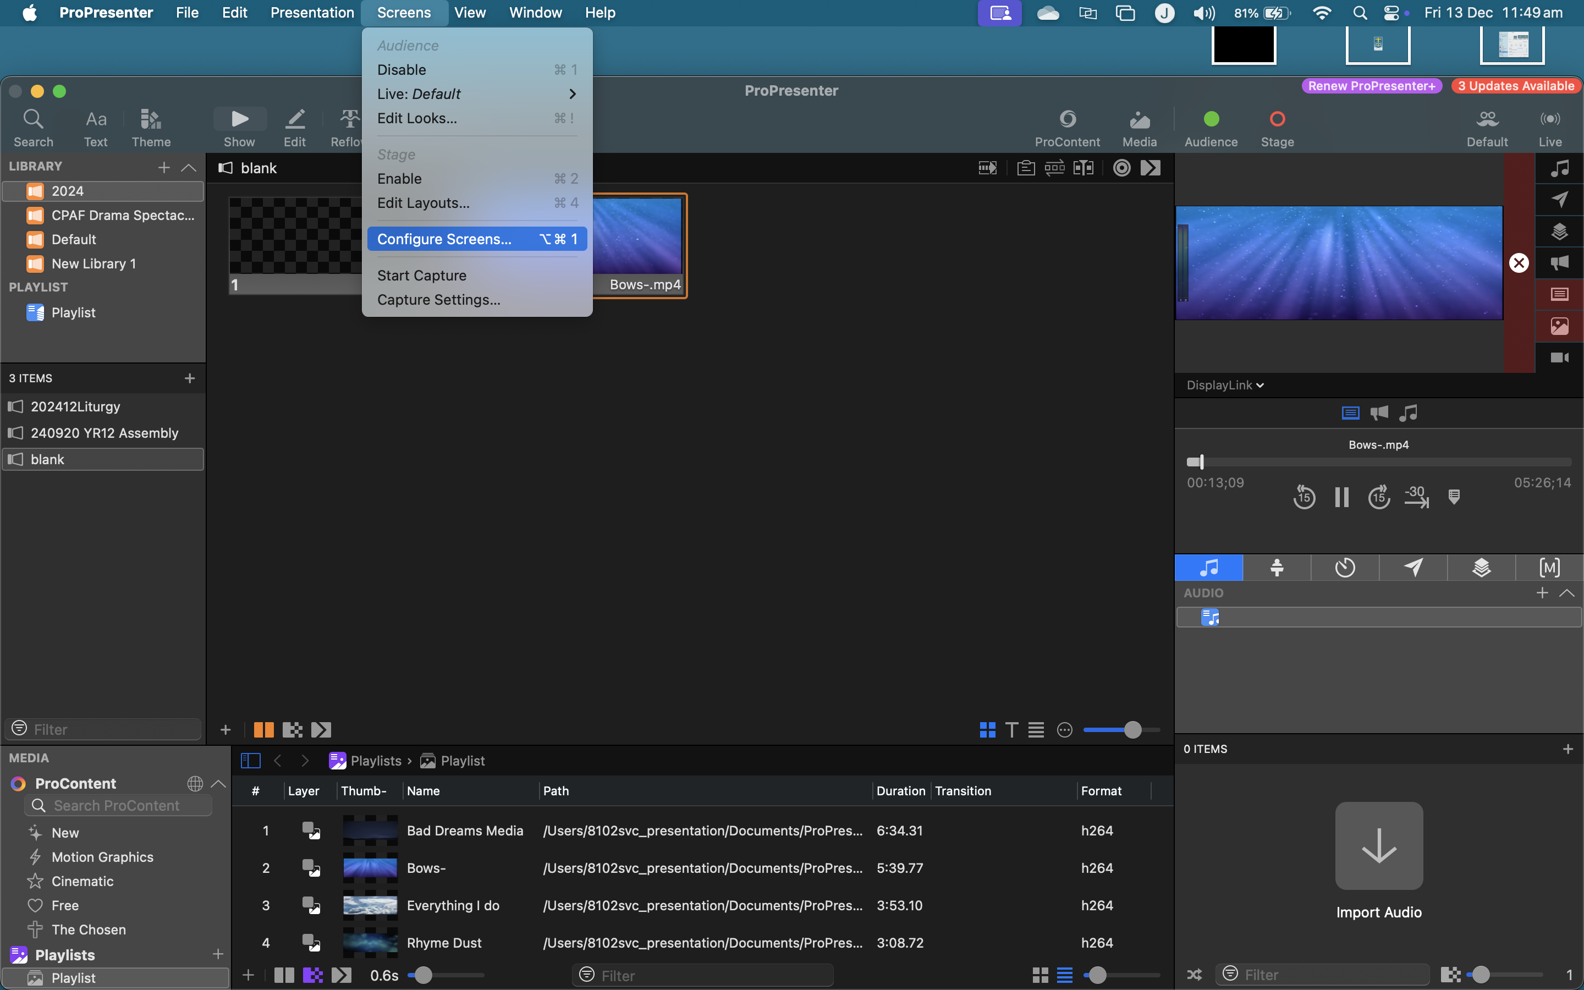Clear the media layer with X icon
Viewport: 1584px width, 990px height.
pos(1519,263)
